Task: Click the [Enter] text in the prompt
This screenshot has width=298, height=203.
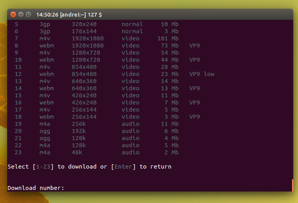Action: (123, 167)
